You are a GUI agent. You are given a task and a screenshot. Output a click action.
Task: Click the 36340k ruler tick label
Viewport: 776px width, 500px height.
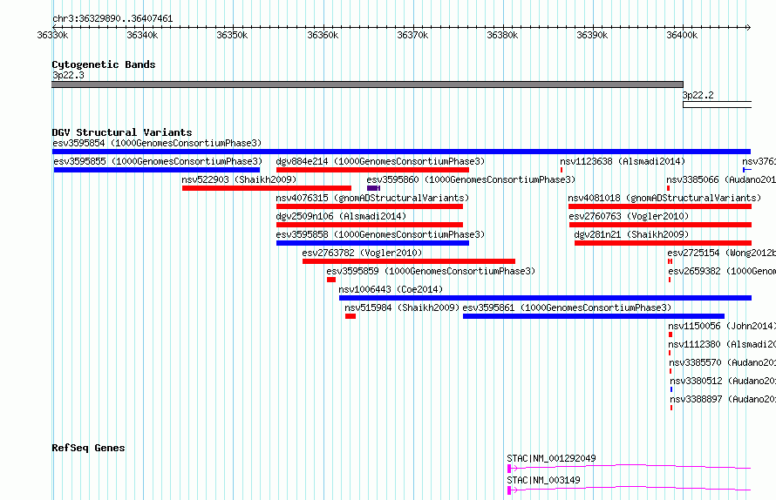[x=142, y=36]
